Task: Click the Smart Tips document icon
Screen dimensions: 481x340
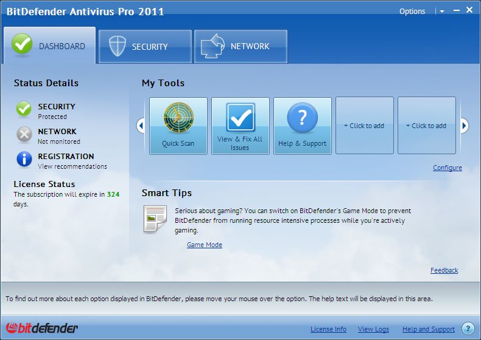Action: tap(155, 219)
